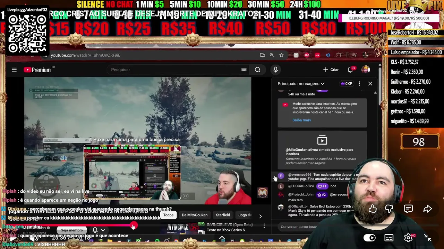Close the live chat panel
Image resolution: width=444 pixels, height=249 pixels.
coord(370,84)
